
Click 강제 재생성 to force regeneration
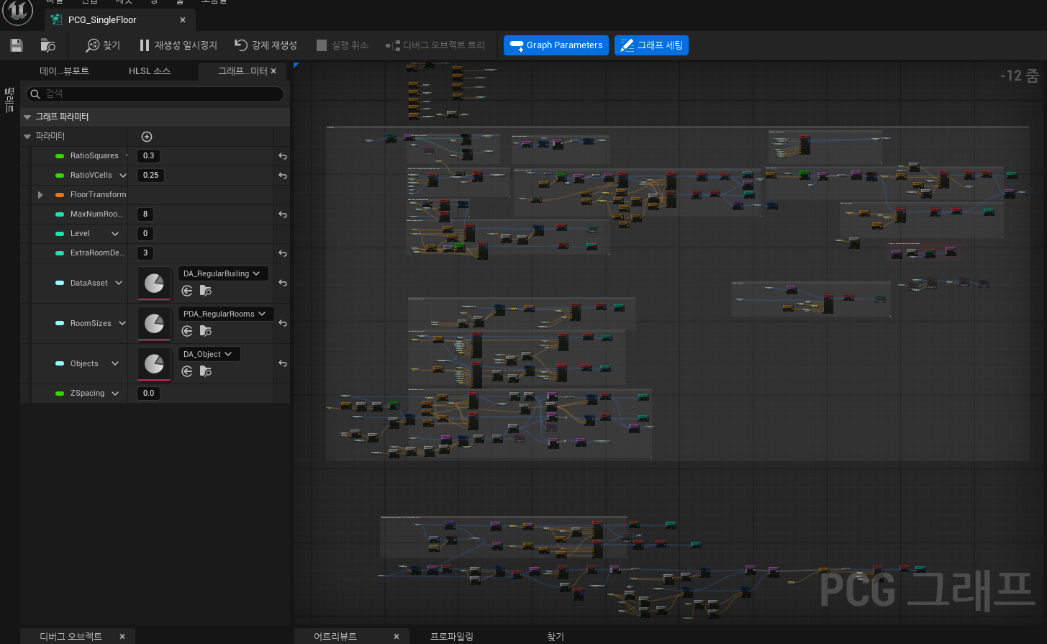(266, 45)
